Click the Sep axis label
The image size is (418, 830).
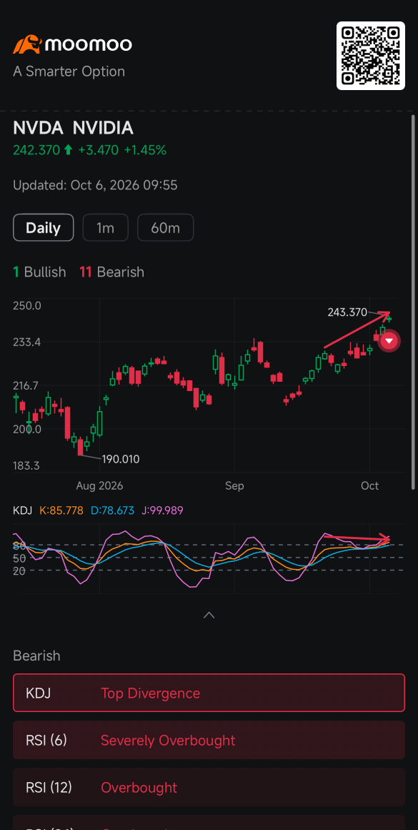coord(234,486)
